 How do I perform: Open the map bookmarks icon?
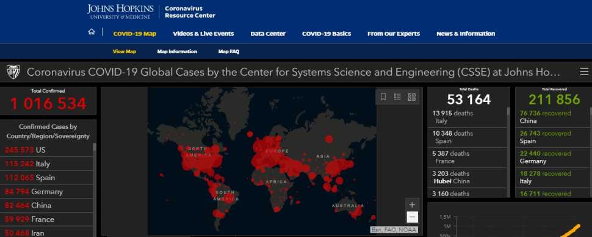pyautogui.click(x=383, y=97)
